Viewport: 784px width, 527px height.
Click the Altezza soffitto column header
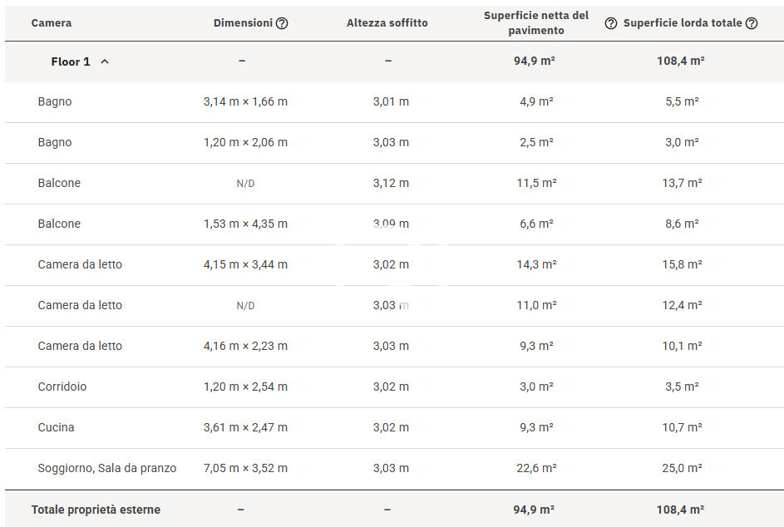(387, 23)
